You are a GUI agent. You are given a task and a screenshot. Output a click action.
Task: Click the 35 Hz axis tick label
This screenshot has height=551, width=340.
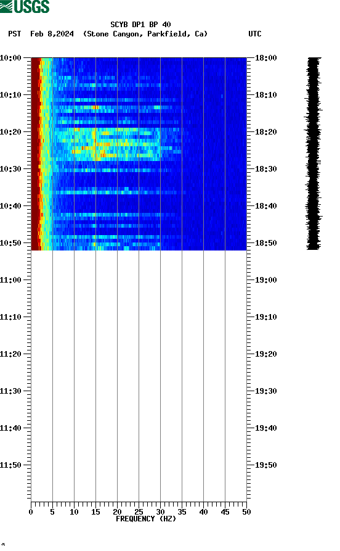pos(182,512)
